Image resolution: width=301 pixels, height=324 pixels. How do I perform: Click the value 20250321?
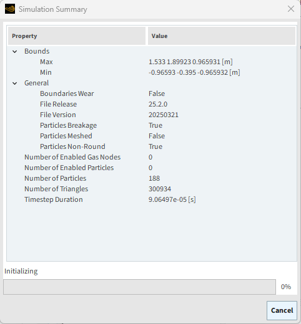pyautogui.click(x=164, y=115)
